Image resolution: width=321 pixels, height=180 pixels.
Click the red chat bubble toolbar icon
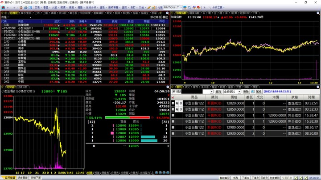point(198,8)
